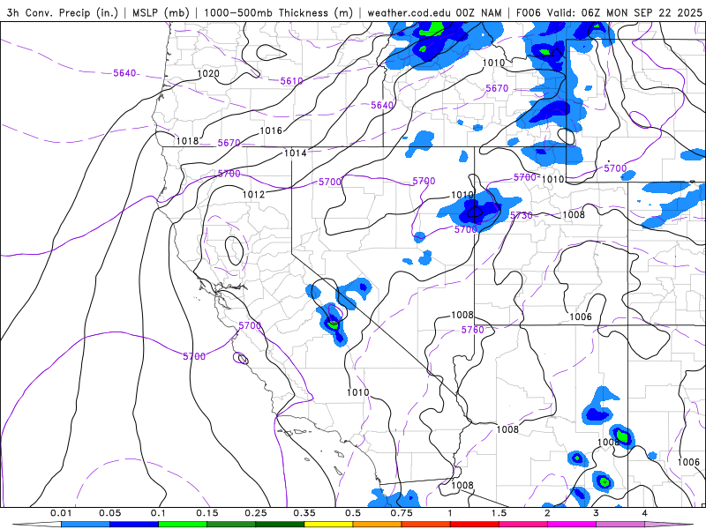Click the 5730 thickness label

point(522,215)
